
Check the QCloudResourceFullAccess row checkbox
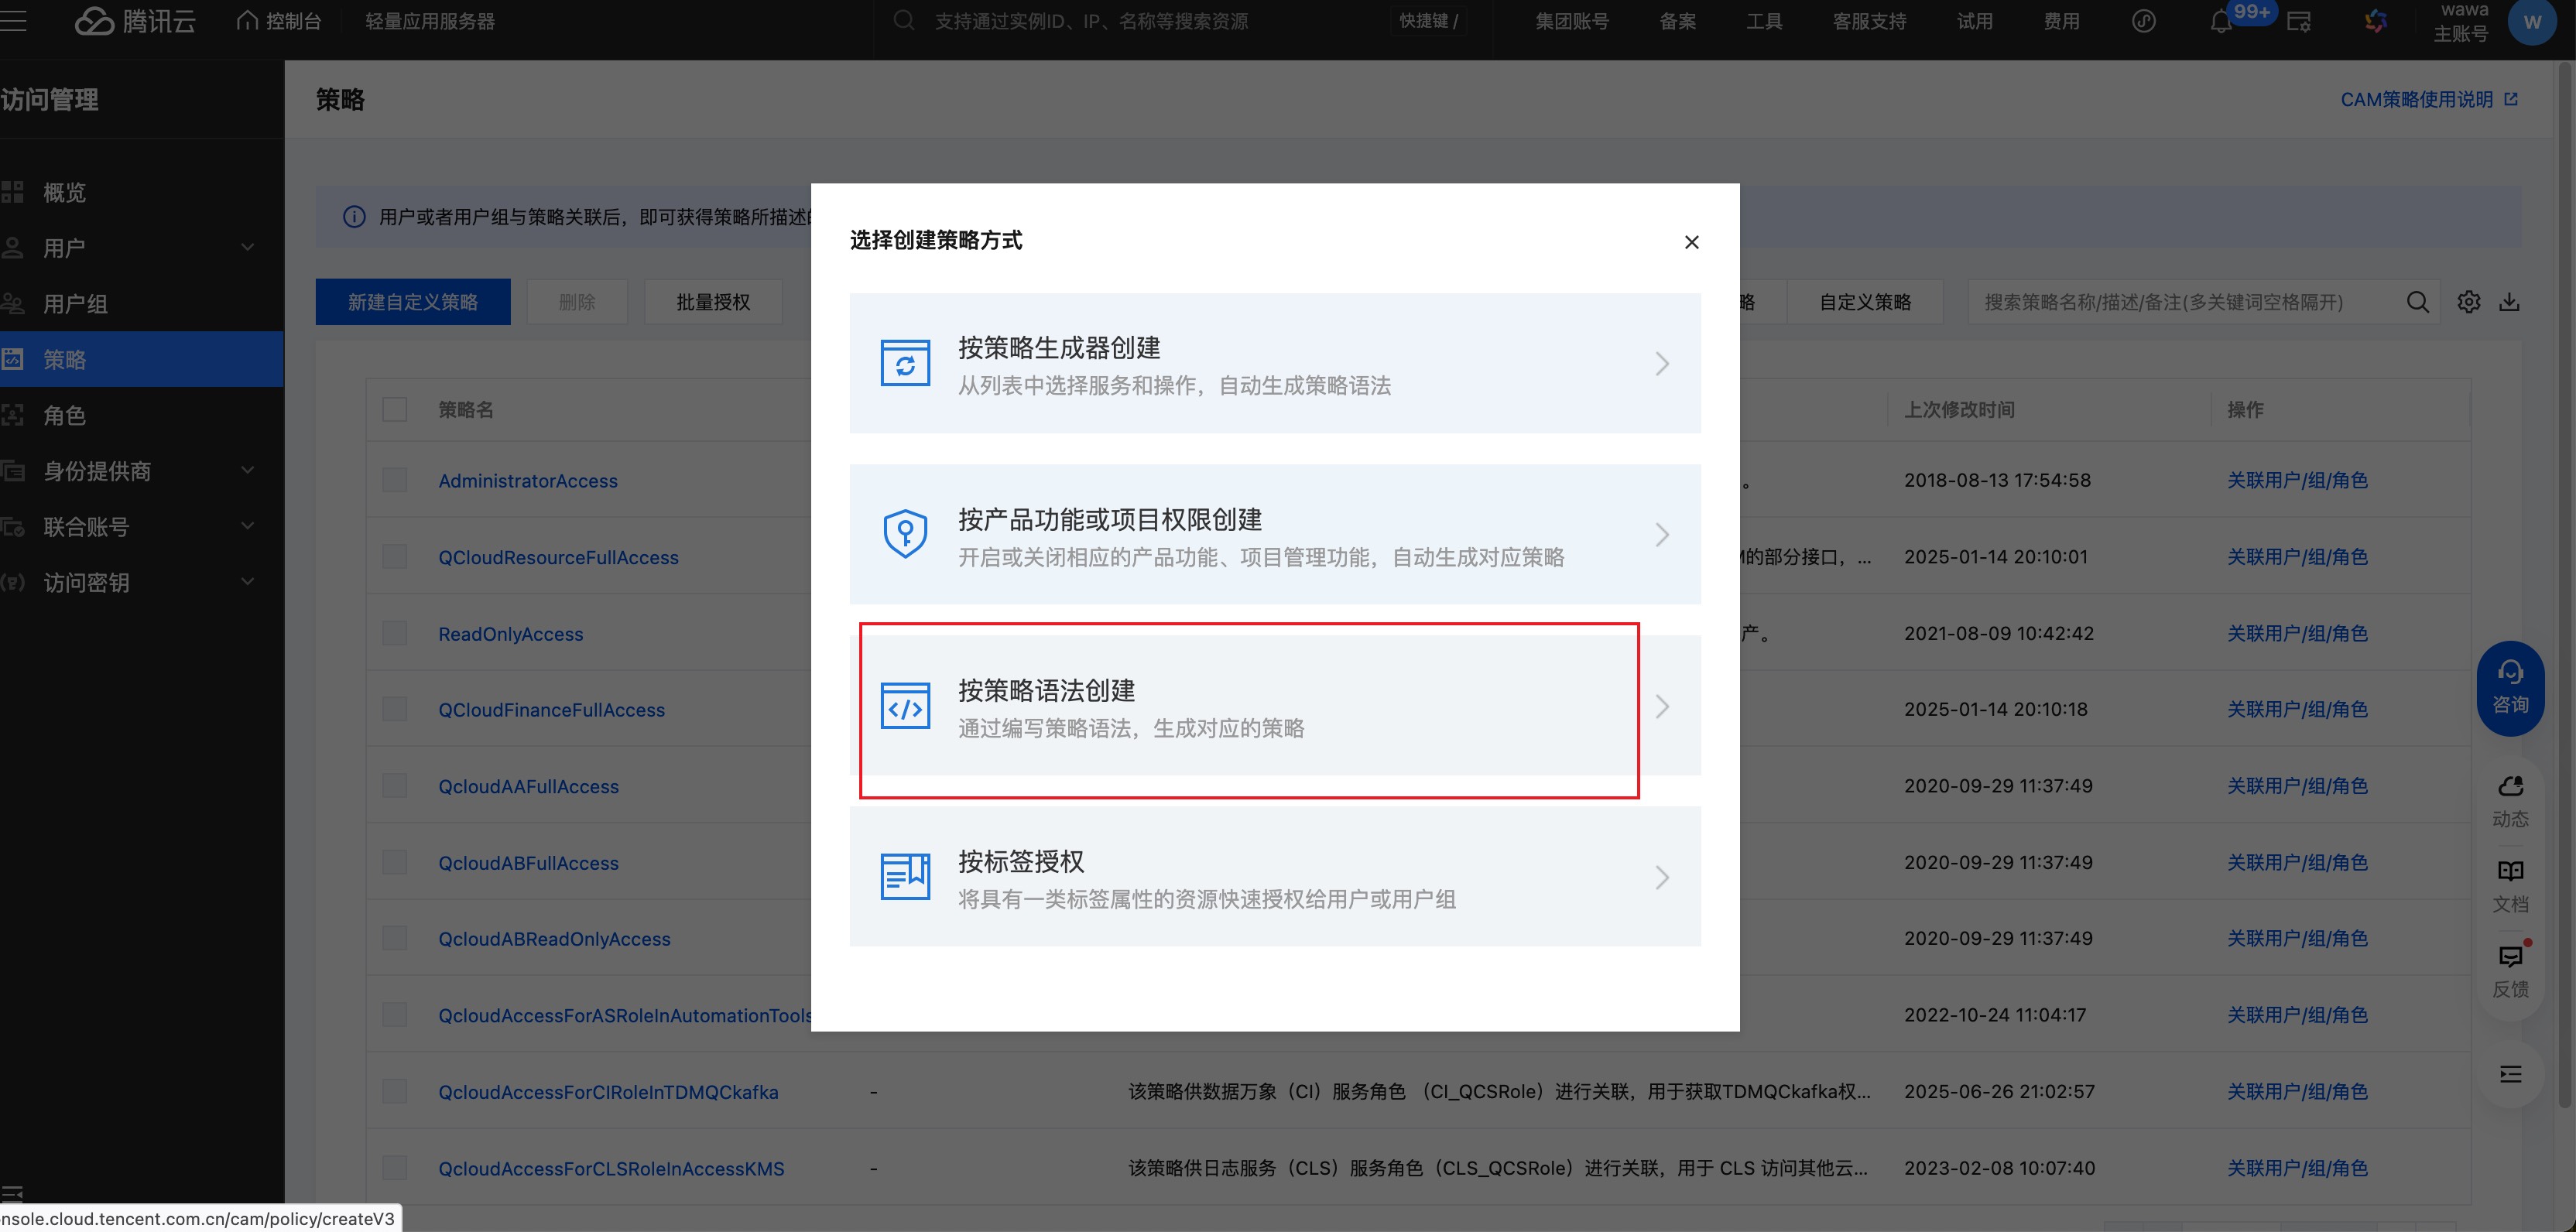[395, 557]
